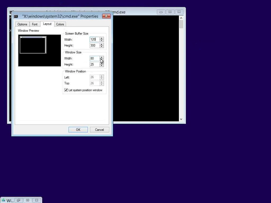271x203 pixels.
Task: Maximize the cmd.exe console window
Action: pos(170,12)
